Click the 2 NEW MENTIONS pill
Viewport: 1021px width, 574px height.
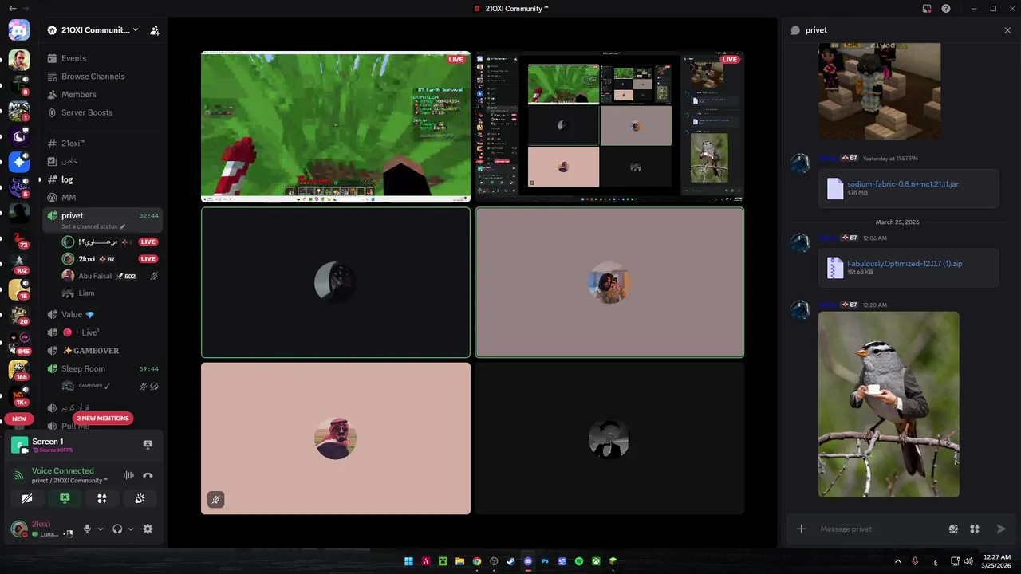(x=102, y=419)
